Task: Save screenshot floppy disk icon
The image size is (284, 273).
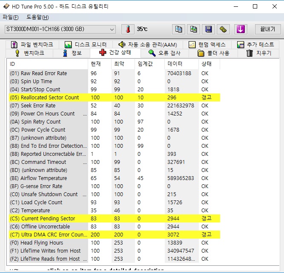Action: [x=208, y=29]
